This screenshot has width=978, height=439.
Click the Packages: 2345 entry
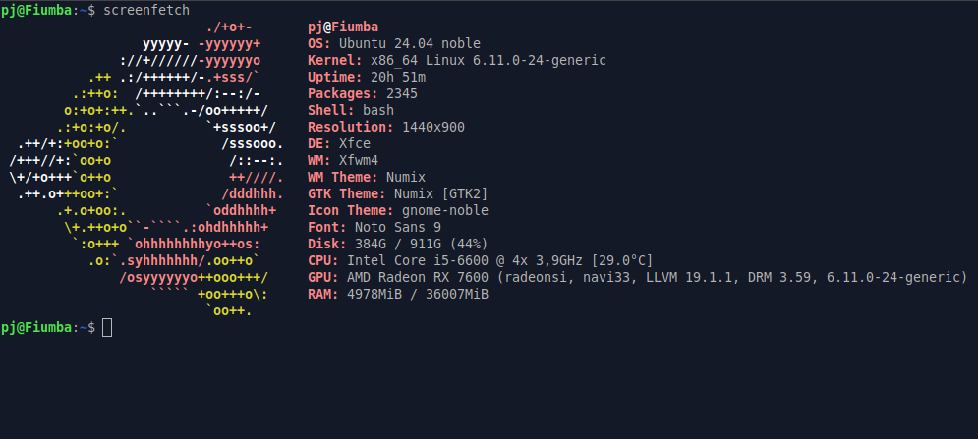pyautogui.click(x=363, y=94)
